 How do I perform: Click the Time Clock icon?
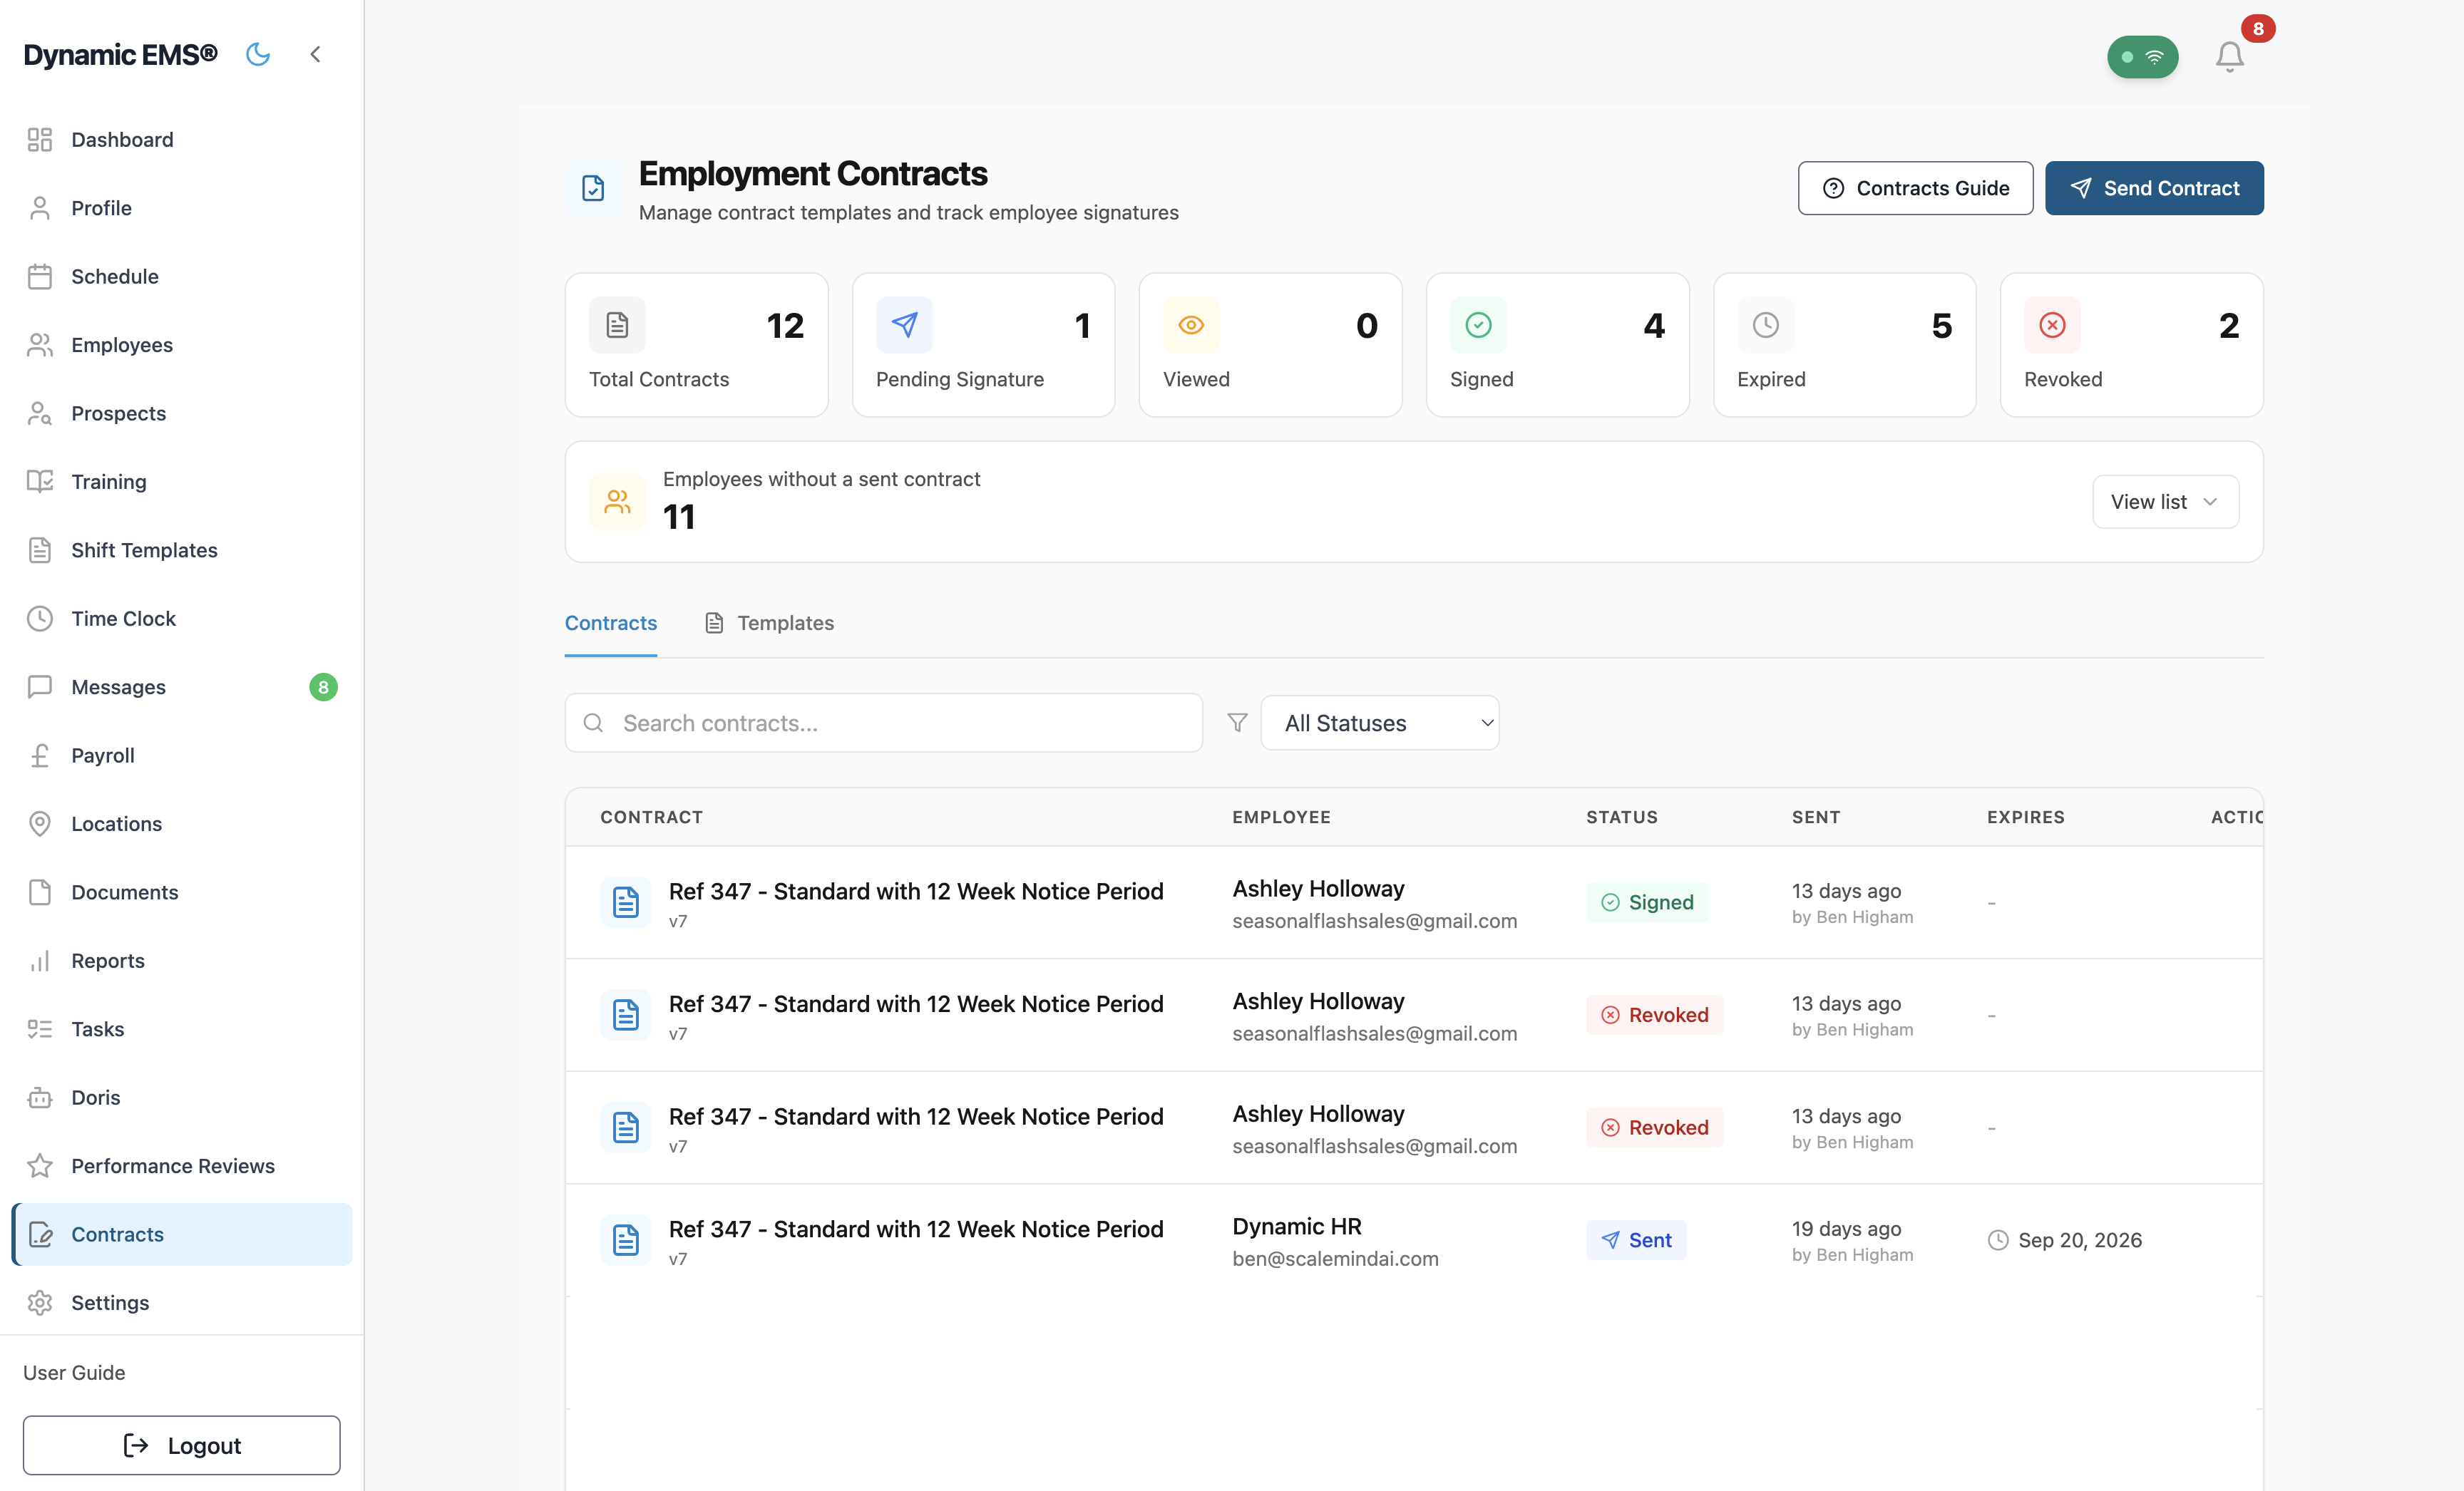tap(40, 619)
